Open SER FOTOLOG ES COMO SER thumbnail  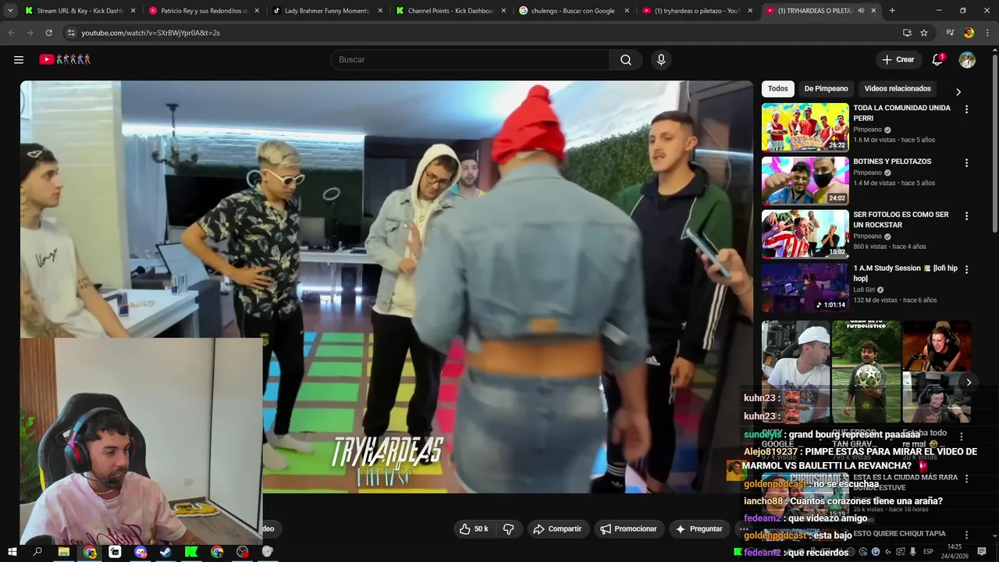pyautogui.click(x=805, y=234)
